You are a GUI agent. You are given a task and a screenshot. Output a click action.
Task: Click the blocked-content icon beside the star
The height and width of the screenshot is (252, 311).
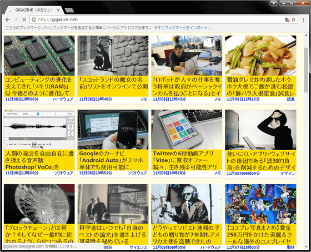click(x=287, y=19)
